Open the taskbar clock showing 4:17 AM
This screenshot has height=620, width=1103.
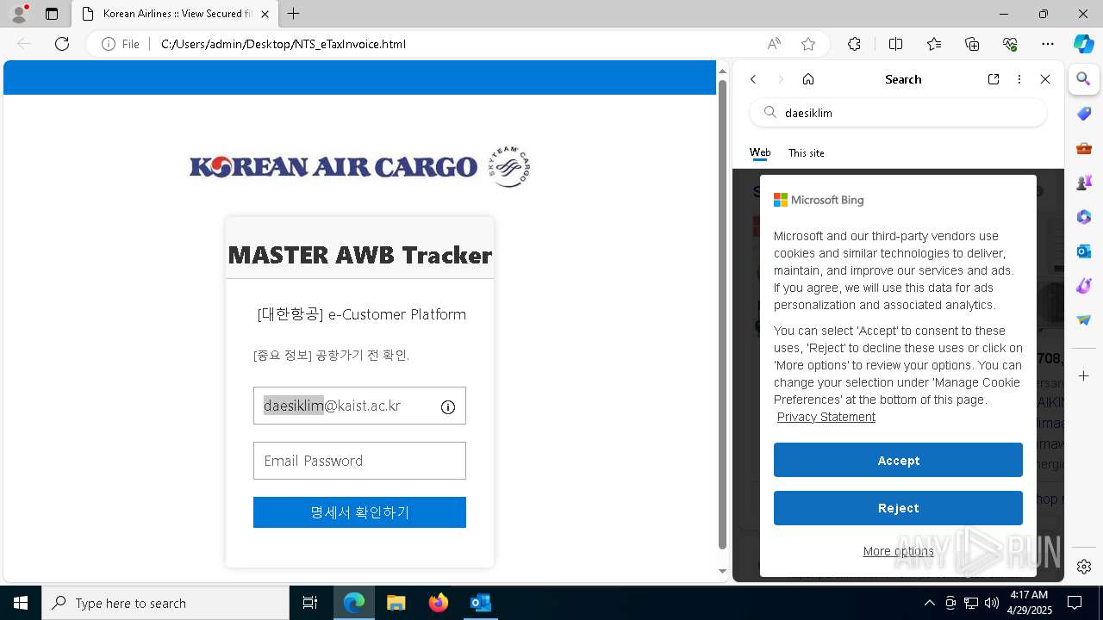click(1029, 603)
